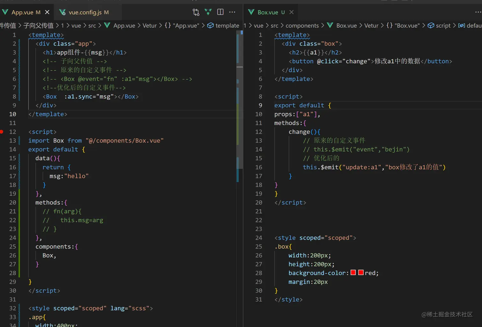The width and height of the screenshot is (482, 327).
Task: Close the Box.vue tab
Action: (x=291, y=12)
